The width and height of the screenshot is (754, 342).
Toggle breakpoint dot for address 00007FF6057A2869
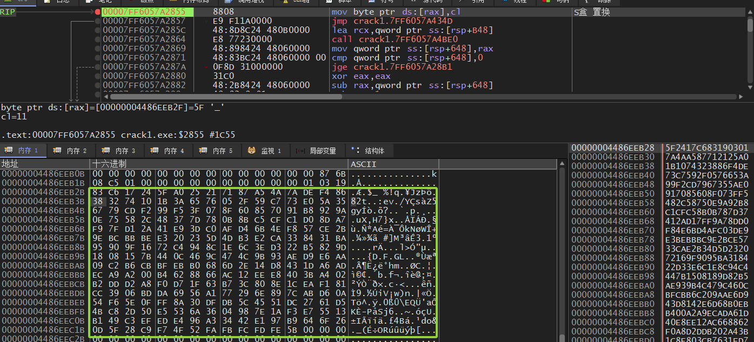pyautogui.click(x=97, y=49)
